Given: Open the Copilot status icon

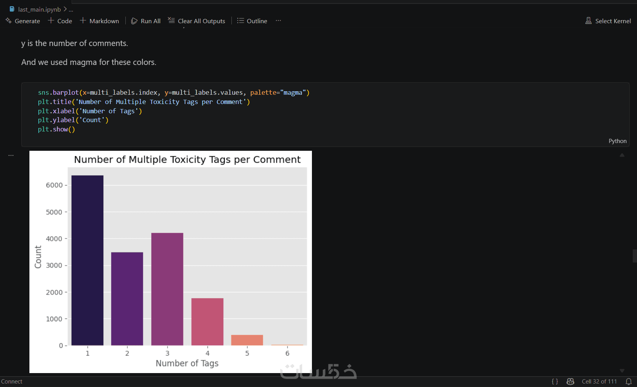Looking at the screenshot, I should point(570,382).
